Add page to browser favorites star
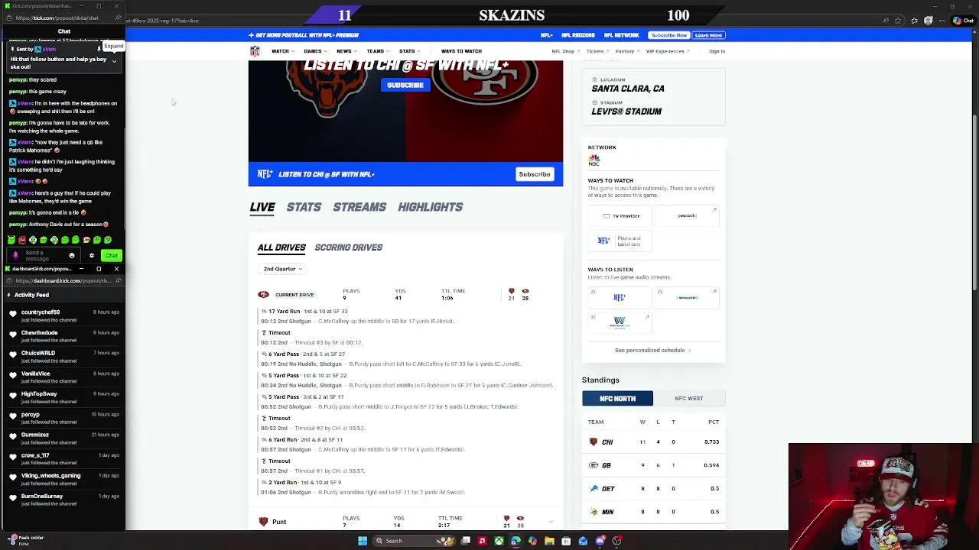 tap(899, 21)
